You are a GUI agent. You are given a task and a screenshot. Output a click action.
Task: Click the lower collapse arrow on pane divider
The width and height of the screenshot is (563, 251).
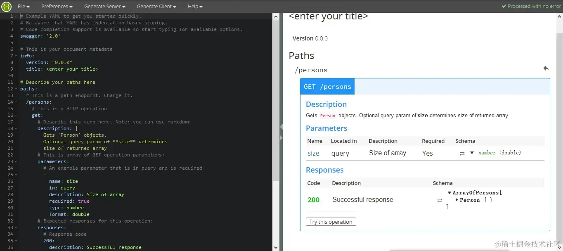click(x=281, y=137)
